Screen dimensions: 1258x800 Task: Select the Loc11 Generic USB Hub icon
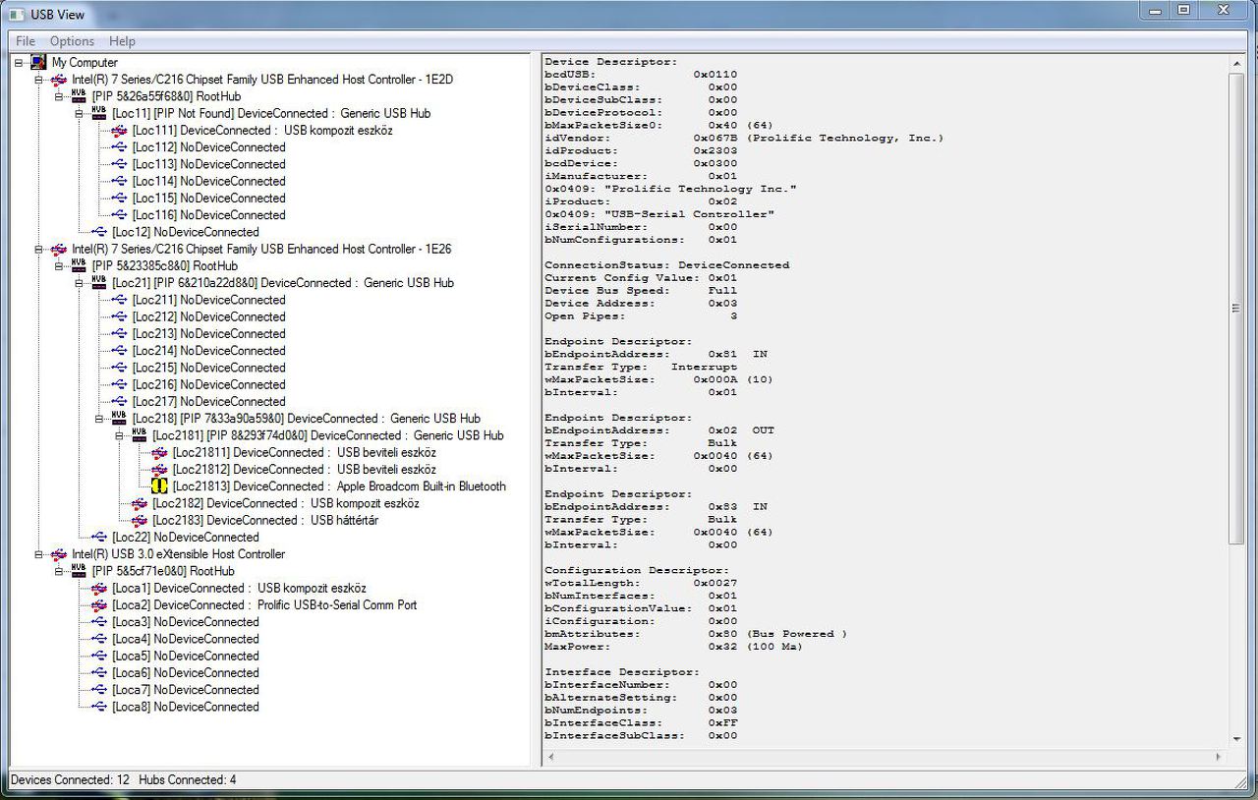[99, 113]
